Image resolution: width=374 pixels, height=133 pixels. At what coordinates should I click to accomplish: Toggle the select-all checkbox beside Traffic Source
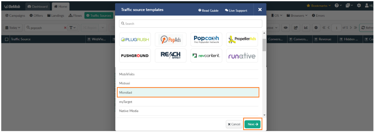[7, 39]
